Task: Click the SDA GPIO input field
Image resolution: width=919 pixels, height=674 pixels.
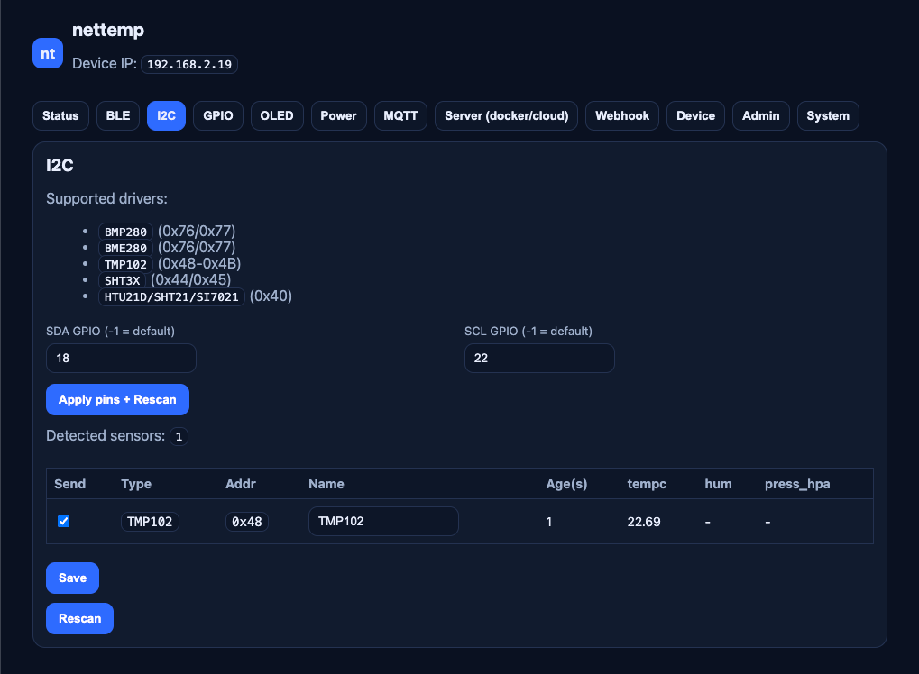Action: tap(121, 358)
